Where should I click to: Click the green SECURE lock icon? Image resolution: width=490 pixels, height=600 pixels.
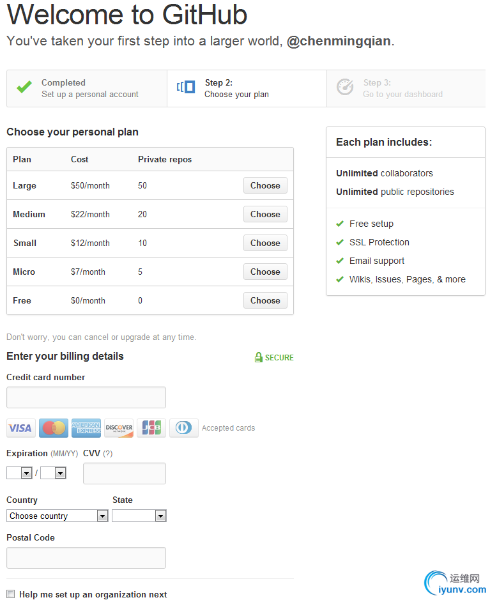coord(259,357)
